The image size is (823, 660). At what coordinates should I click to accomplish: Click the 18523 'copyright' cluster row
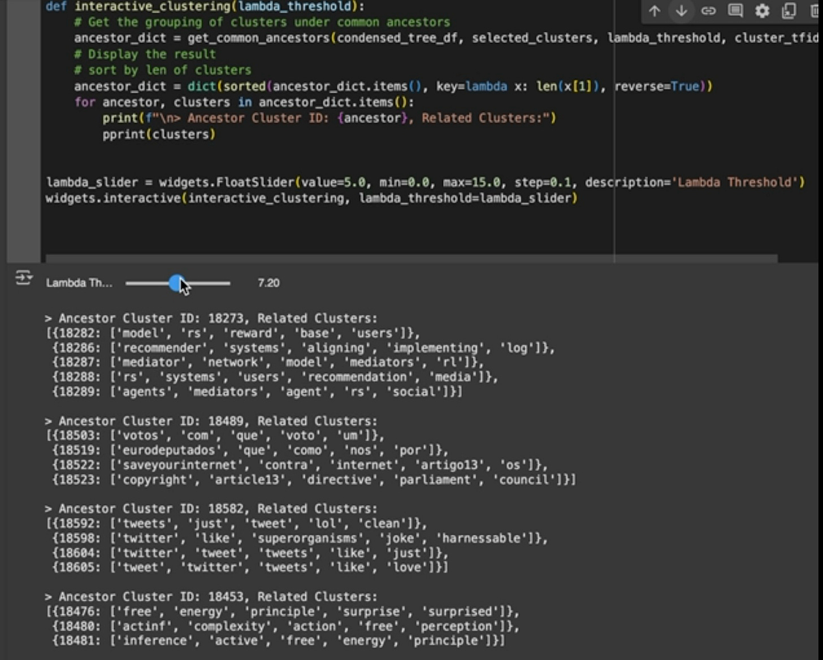click(x=314, y=480)
